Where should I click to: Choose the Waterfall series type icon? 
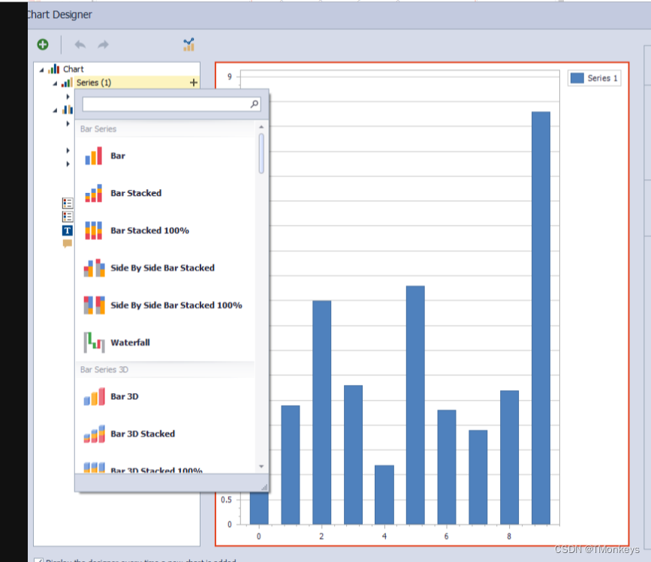[x=94, y=342]
